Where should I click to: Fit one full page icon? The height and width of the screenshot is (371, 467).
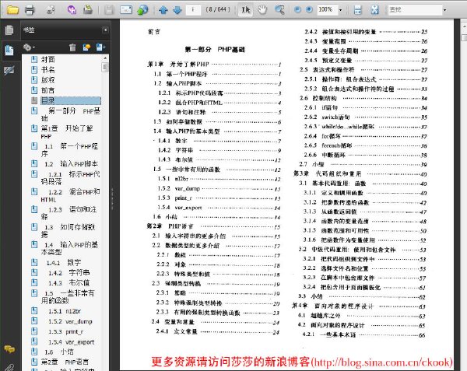[374, 10]
